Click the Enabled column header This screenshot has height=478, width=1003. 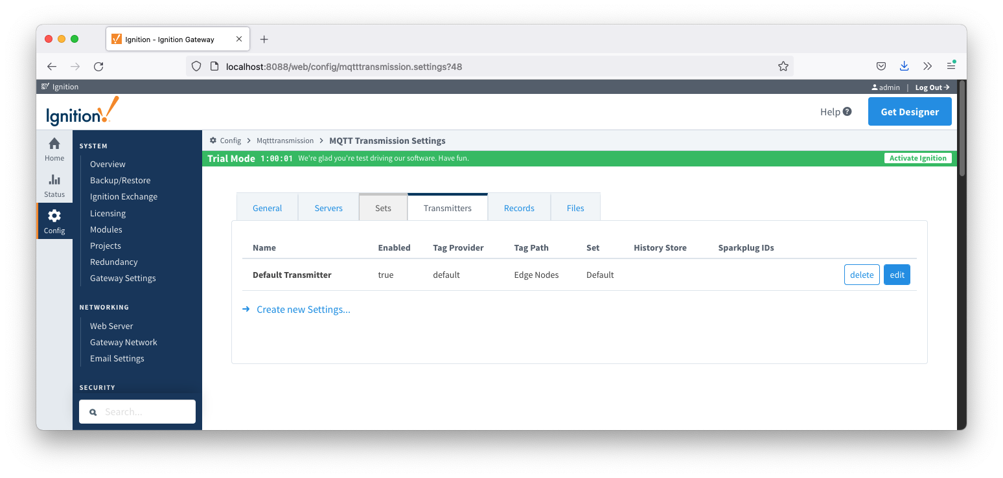point(394,247)
